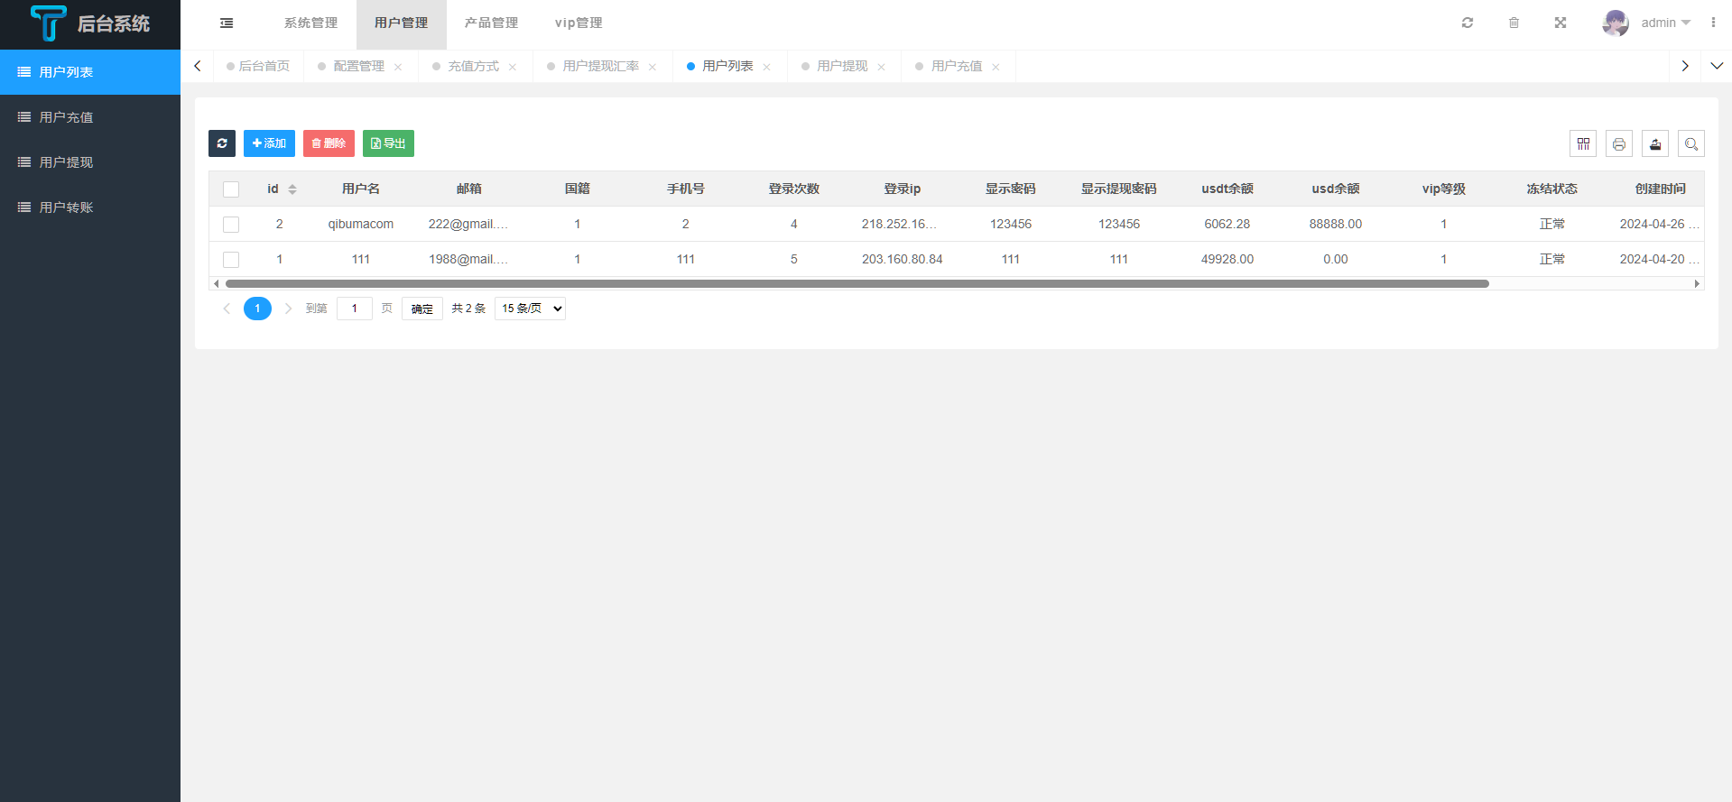Click the green 导出 button
Screen dimensions: 1732x802
tap(388, 143)
